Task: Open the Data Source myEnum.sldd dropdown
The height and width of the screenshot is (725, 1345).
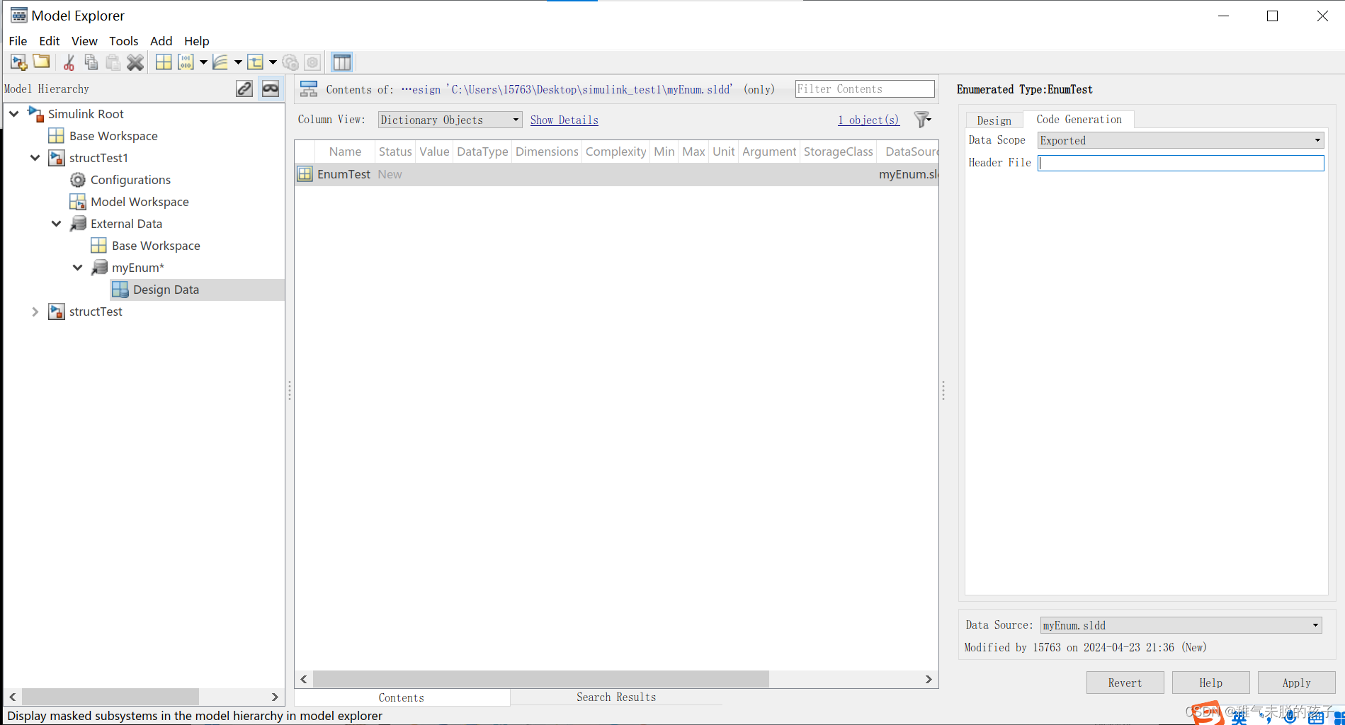Action: coord(1181,625)
